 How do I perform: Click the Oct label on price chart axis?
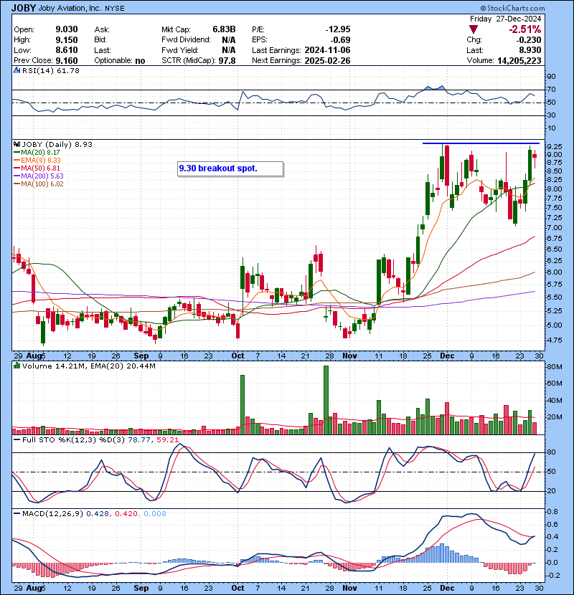pos(237,356)
